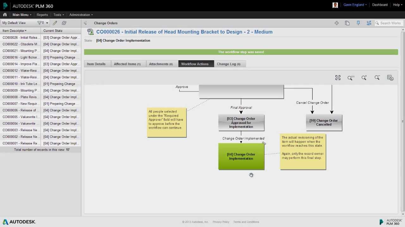Open the Privacy Policy link
Screen dimensions: 405x227
pos(221,222)
